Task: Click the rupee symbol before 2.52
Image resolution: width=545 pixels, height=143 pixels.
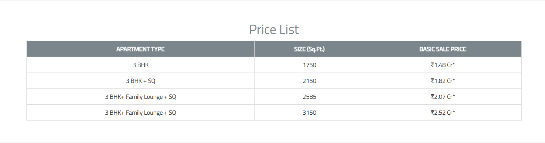Action: (x=432, y=113)
